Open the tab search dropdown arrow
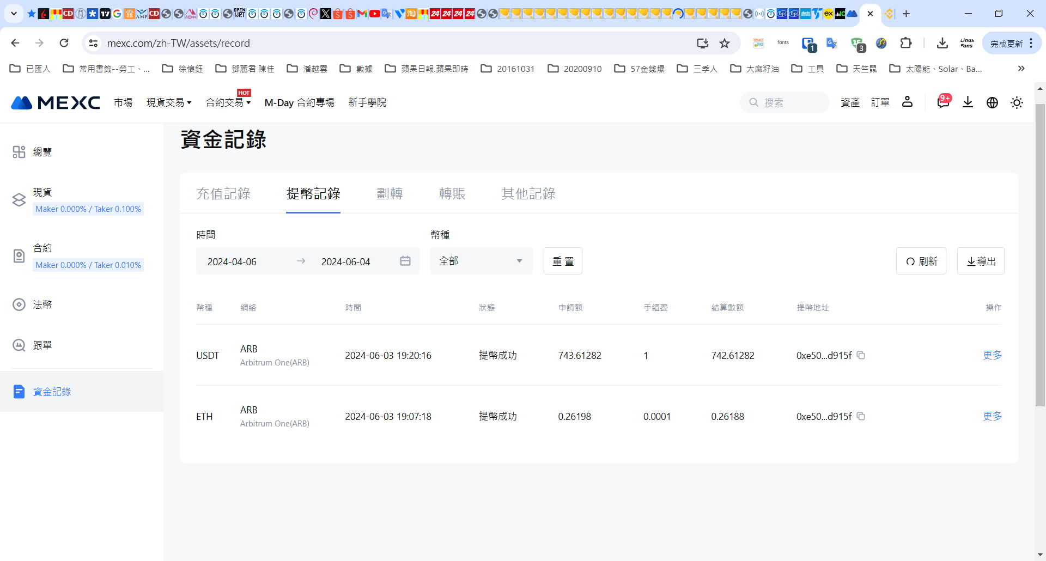This screenshot has height=561, width=1046. (14, 14)
